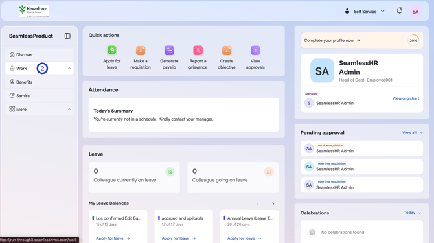Click the Work briefcase icon
This screenshot has height=243, width=434.
[12, 68]
